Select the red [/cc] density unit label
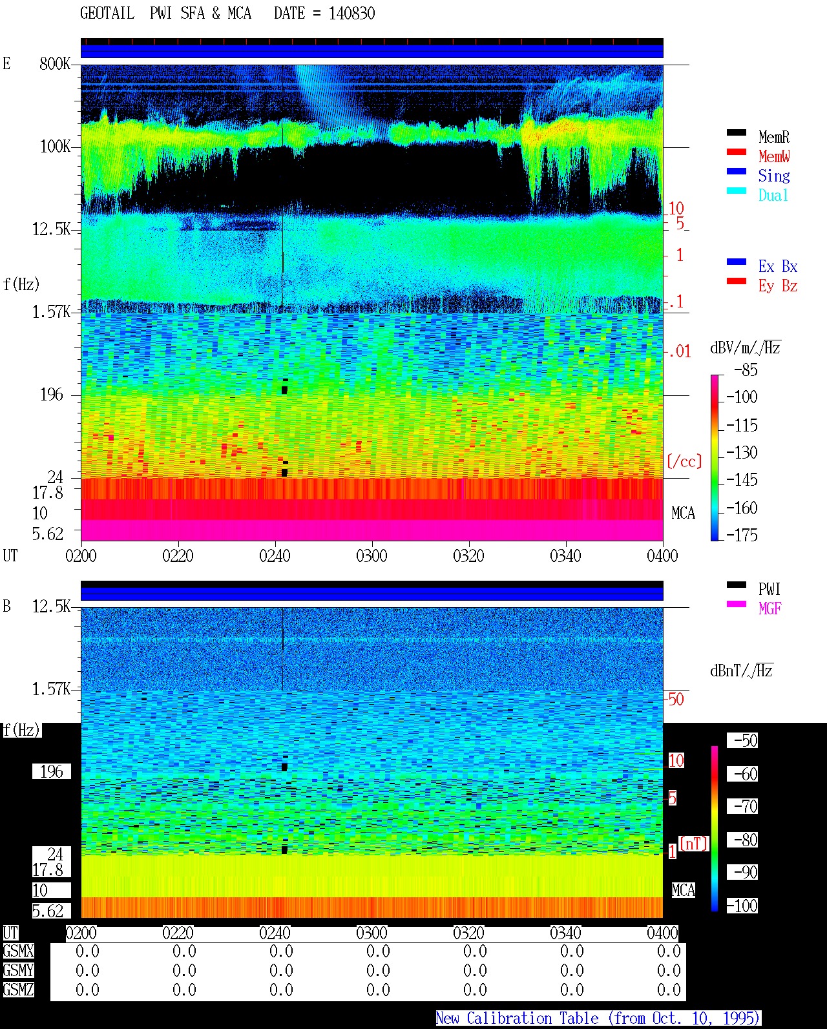827x1029 pixels. (684, 461)
